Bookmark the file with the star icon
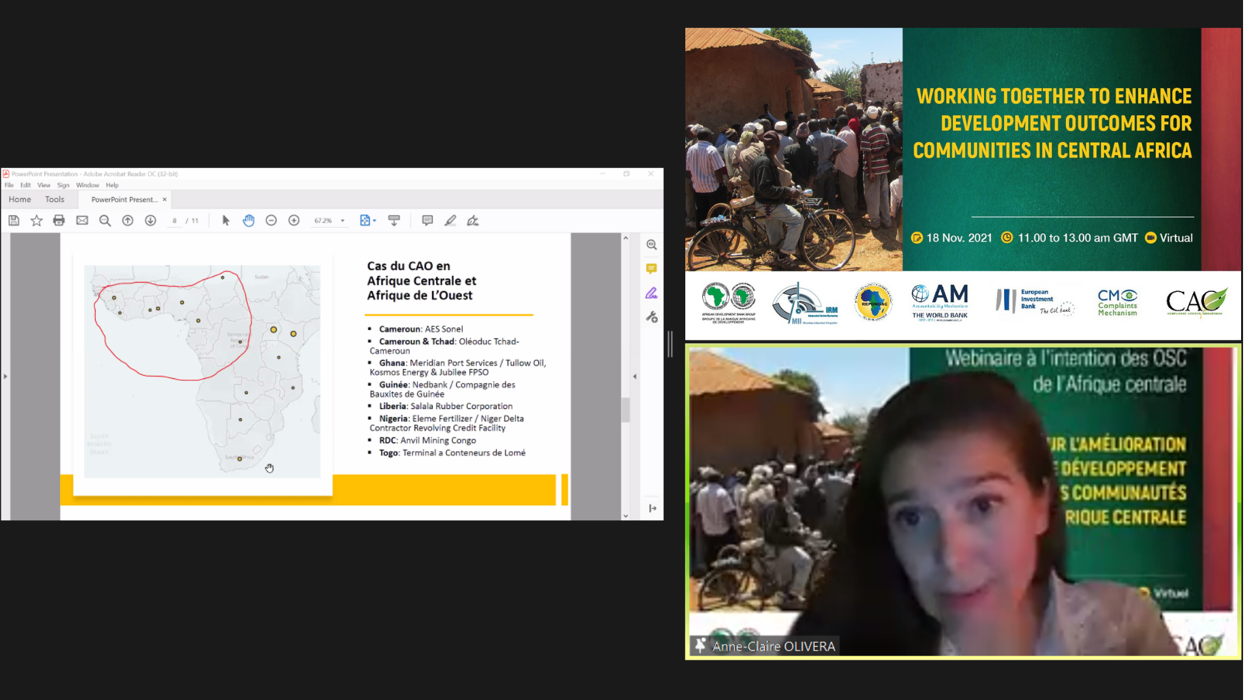 [x=36, y=221]
